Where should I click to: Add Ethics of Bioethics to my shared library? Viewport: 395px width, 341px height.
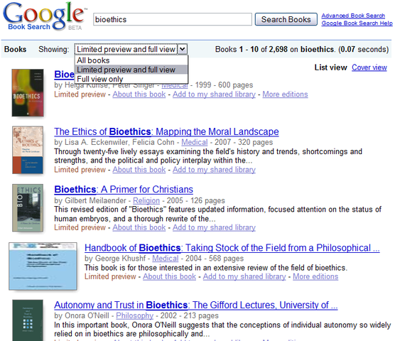click(214, 170)
